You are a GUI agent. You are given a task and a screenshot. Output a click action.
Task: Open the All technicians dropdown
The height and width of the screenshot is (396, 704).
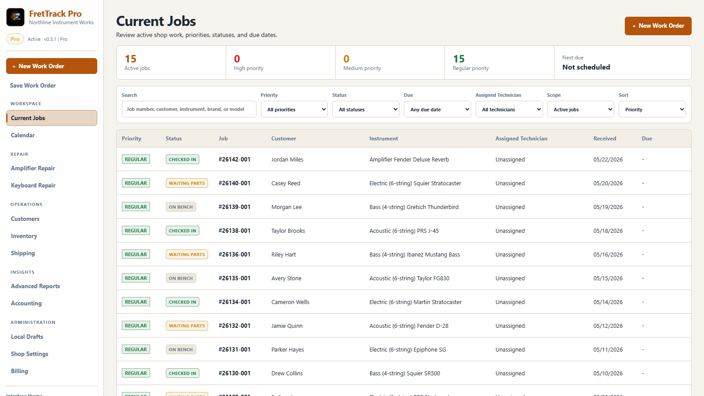pos(509,110)
